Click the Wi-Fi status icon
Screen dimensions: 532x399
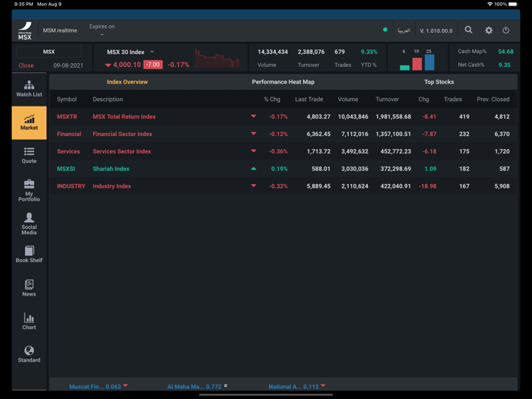pos(489,4)
